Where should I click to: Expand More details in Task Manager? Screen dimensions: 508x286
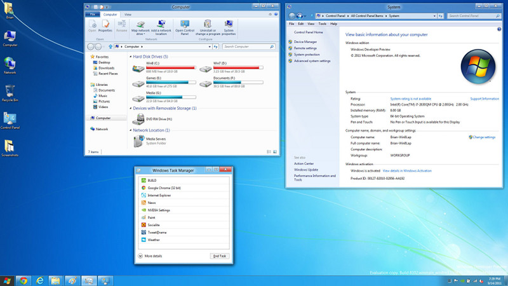(150, 256)
